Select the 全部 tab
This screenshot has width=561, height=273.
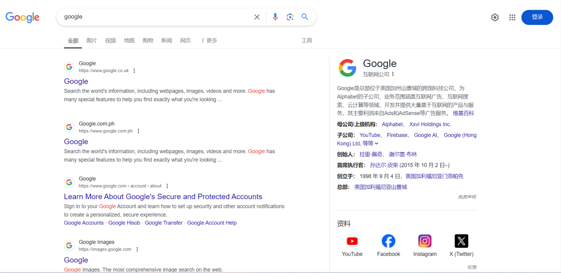pos(73,40)
